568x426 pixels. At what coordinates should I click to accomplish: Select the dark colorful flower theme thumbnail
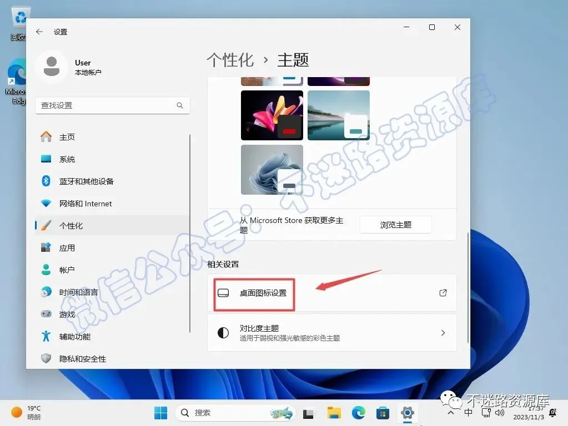pyautogui.click(x=272, y=115)
